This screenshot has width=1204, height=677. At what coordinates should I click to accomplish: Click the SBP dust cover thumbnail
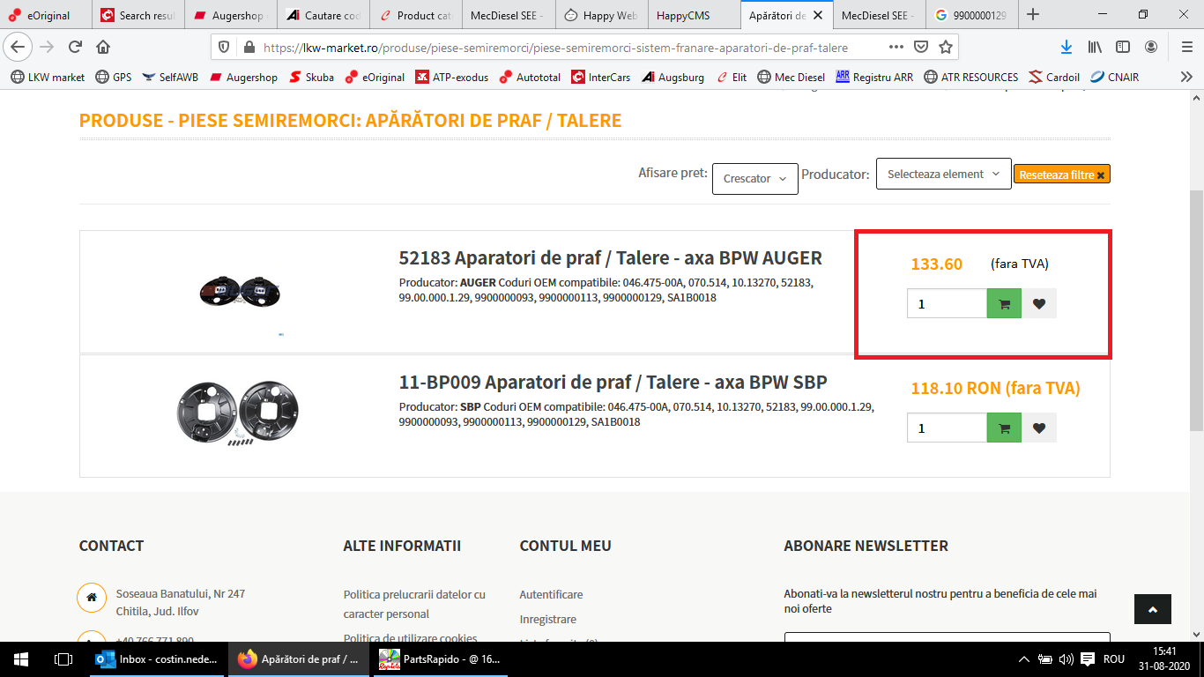(x=238, y=415)
